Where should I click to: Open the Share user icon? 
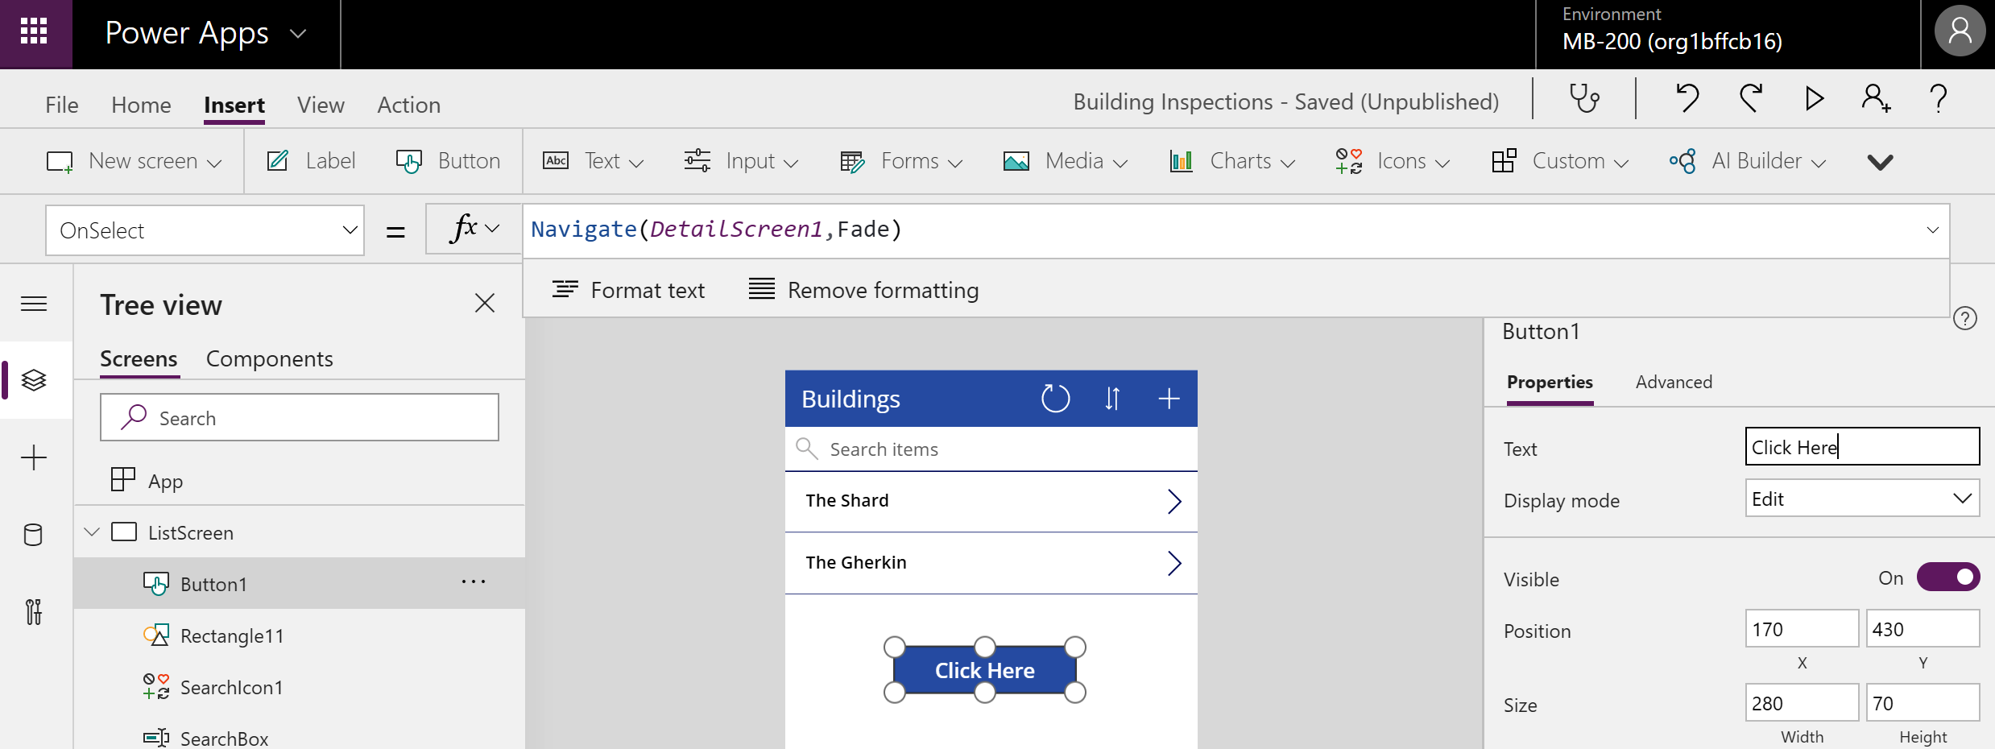click(x=1876, y=99)
